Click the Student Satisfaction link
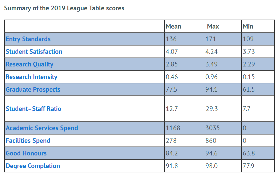This screenshot has height=175, width=278. pyautogui.click(x=34, y=52)
